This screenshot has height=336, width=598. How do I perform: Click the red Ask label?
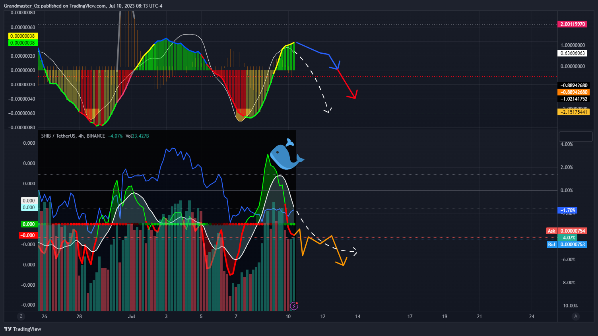click(x=551, y=231)
